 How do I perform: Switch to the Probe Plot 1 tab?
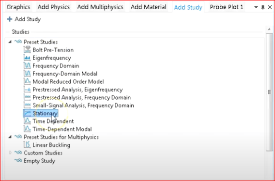[227, 7]
